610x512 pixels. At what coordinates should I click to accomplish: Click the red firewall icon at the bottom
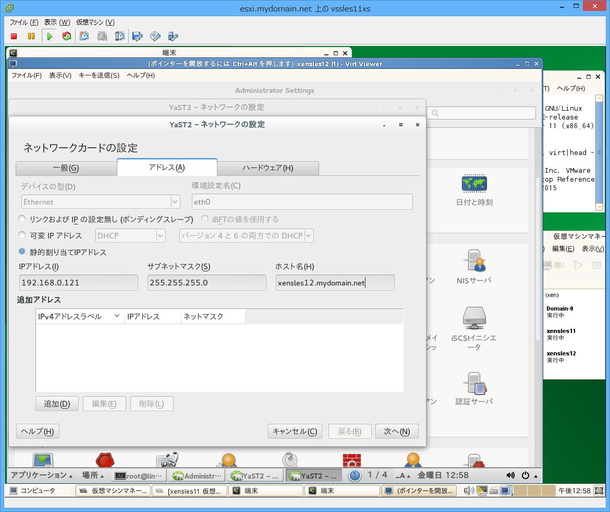pyautogui.click(x=352, y=460)
